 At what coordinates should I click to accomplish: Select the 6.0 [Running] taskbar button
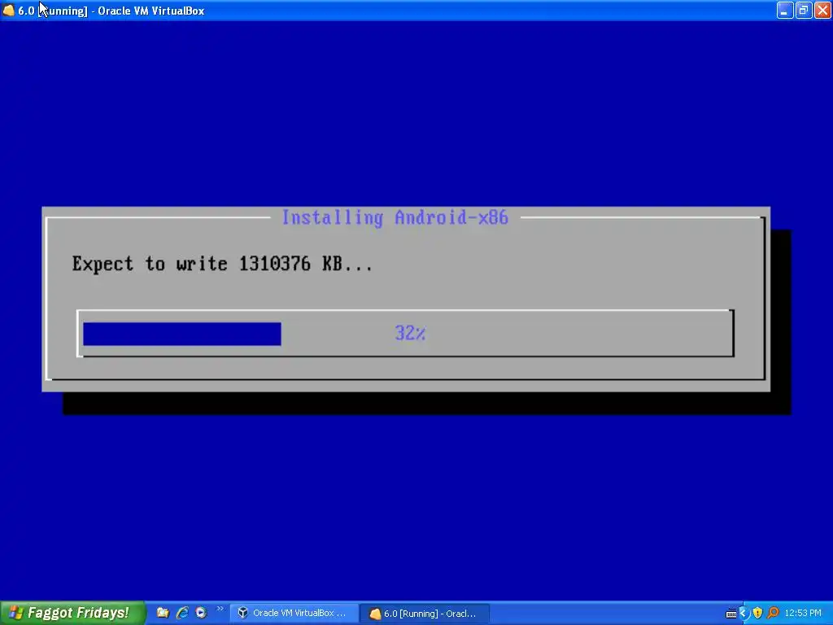click(425, 614)
